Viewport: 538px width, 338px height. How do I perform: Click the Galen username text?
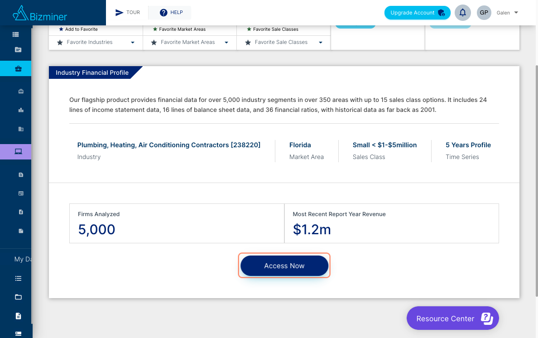[503, 13]
